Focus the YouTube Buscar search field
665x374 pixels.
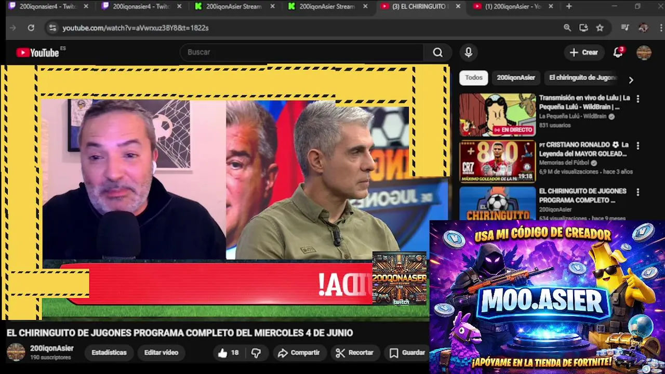pyautogui.click(x=303, y=52)
